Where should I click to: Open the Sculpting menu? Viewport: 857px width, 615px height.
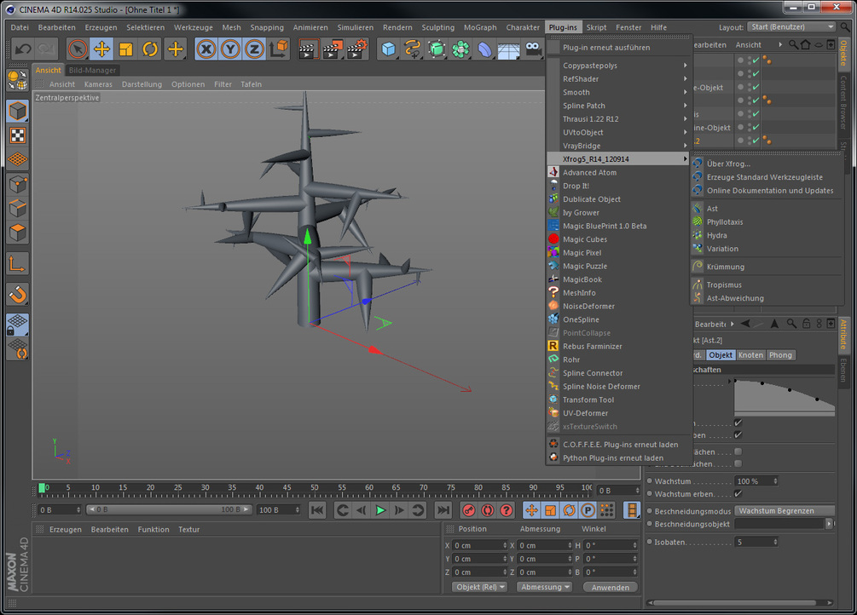[x=437, y=27]
